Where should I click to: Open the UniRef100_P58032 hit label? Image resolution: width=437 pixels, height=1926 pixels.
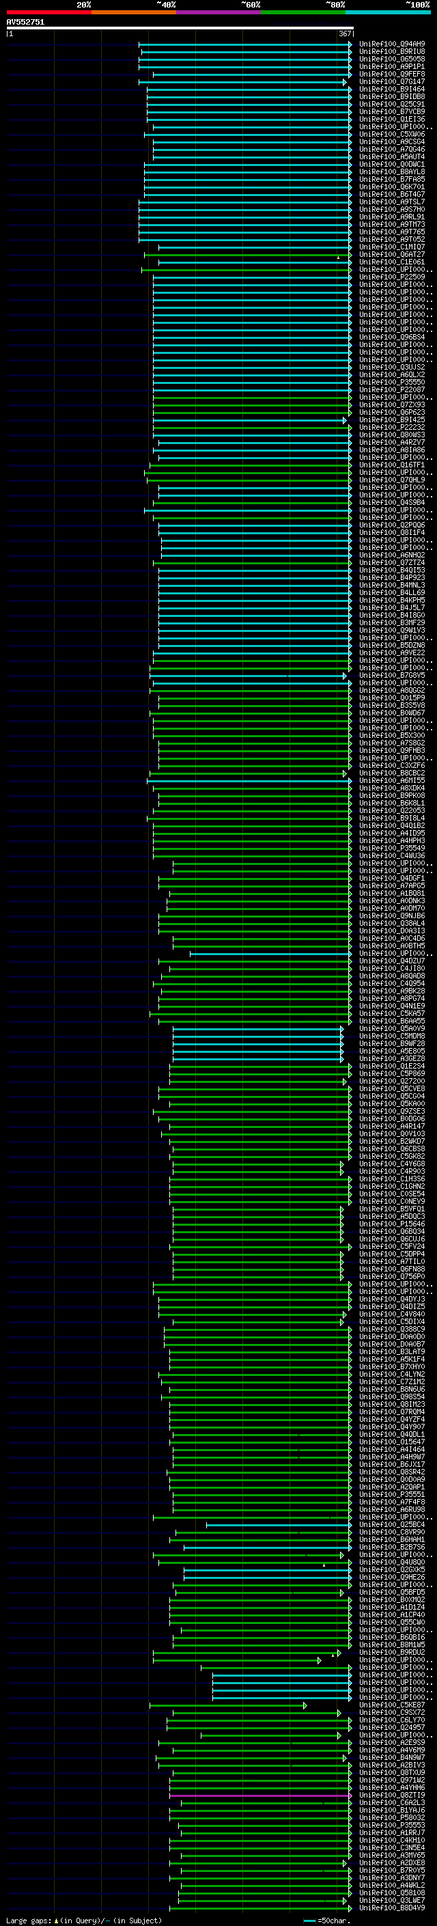392,1817
